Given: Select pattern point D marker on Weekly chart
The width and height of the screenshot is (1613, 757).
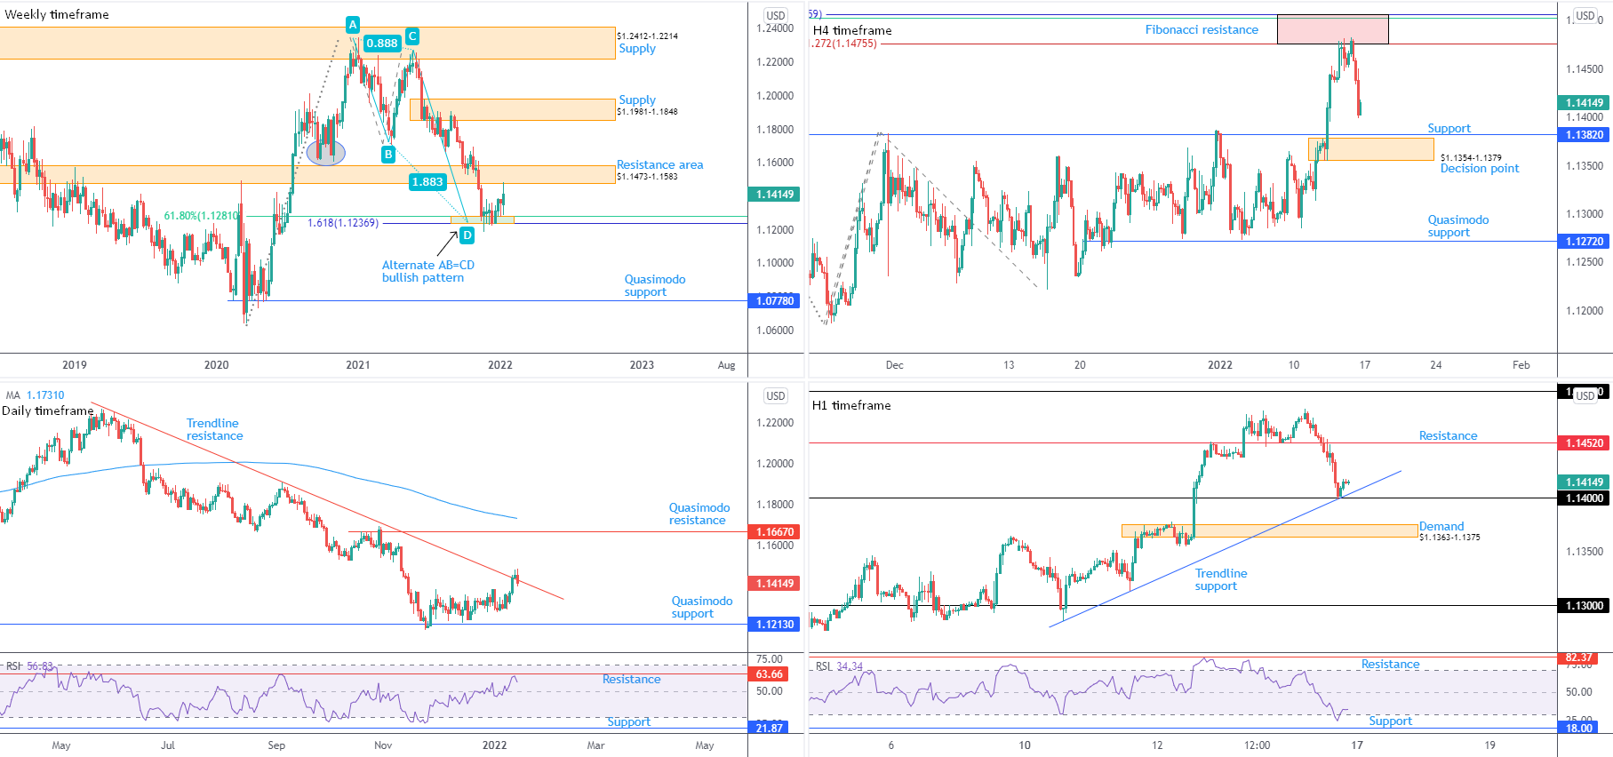Looking at the screenshot, I should click(x=467, y=235).
